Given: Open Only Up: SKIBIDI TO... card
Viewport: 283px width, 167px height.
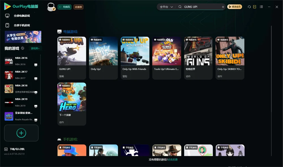Looking at the screenshot, I should (x=230, y=58).
